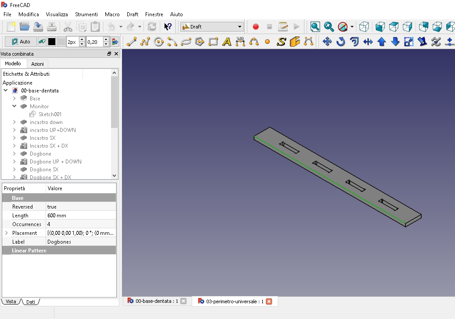
Task: Select Sketch001 in the model tree
Action: coord(50,114)
